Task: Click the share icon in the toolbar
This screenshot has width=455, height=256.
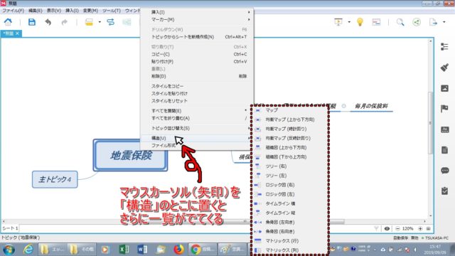Action: pyautogui.click(x=417, y=22)
